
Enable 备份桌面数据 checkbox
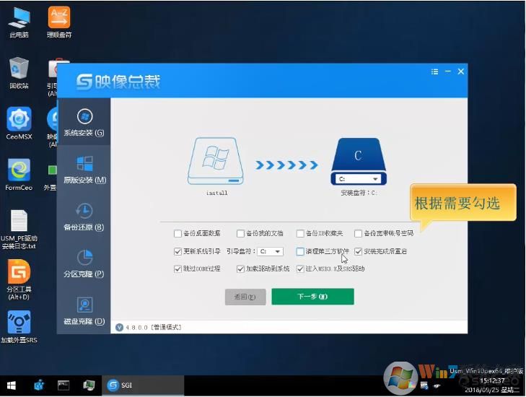point(177,233)
